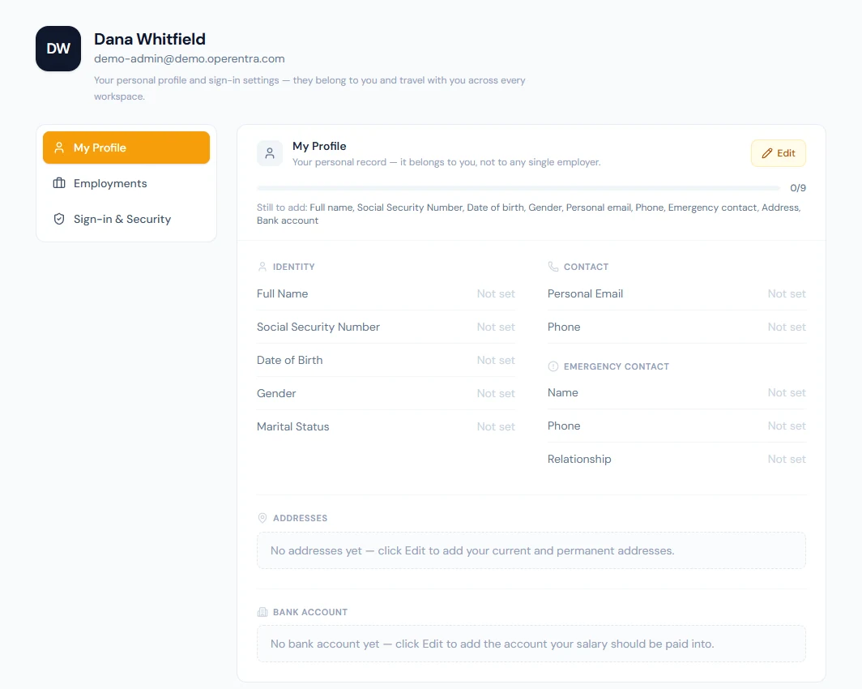Click the pencil icon in the Edit button
The width and height of the screenshot is (862, 689).
point(767,153)
